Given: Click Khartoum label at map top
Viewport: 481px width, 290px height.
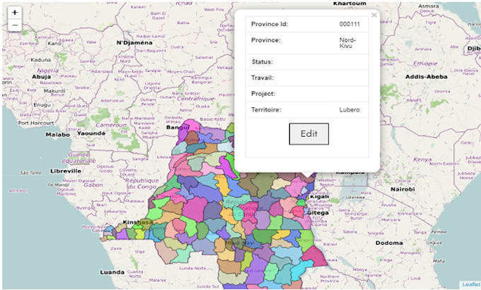Looking at the screenshot, I should pos(349,4).
